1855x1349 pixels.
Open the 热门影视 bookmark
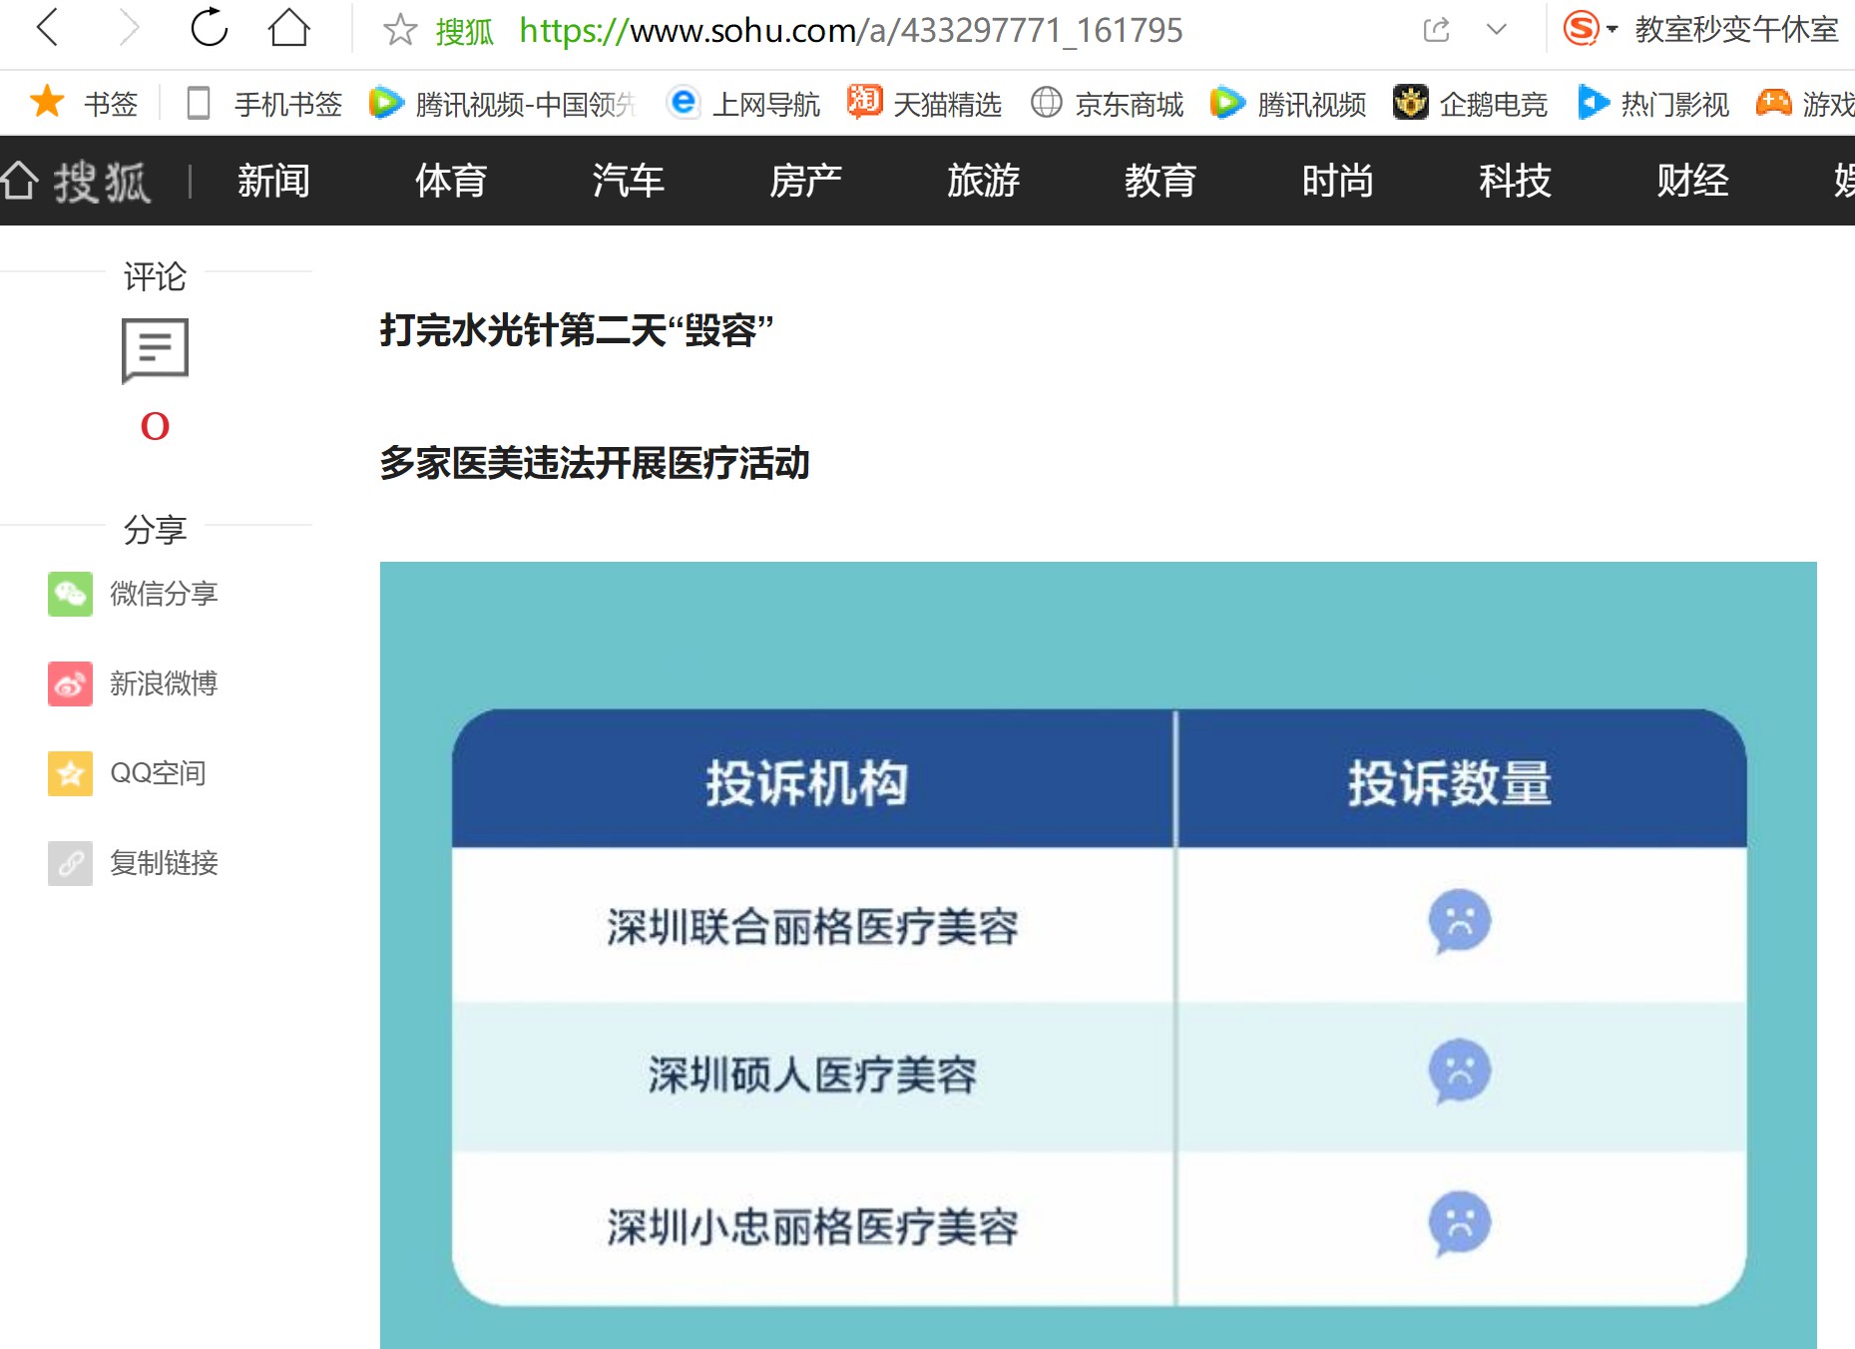pos(1652,103)
